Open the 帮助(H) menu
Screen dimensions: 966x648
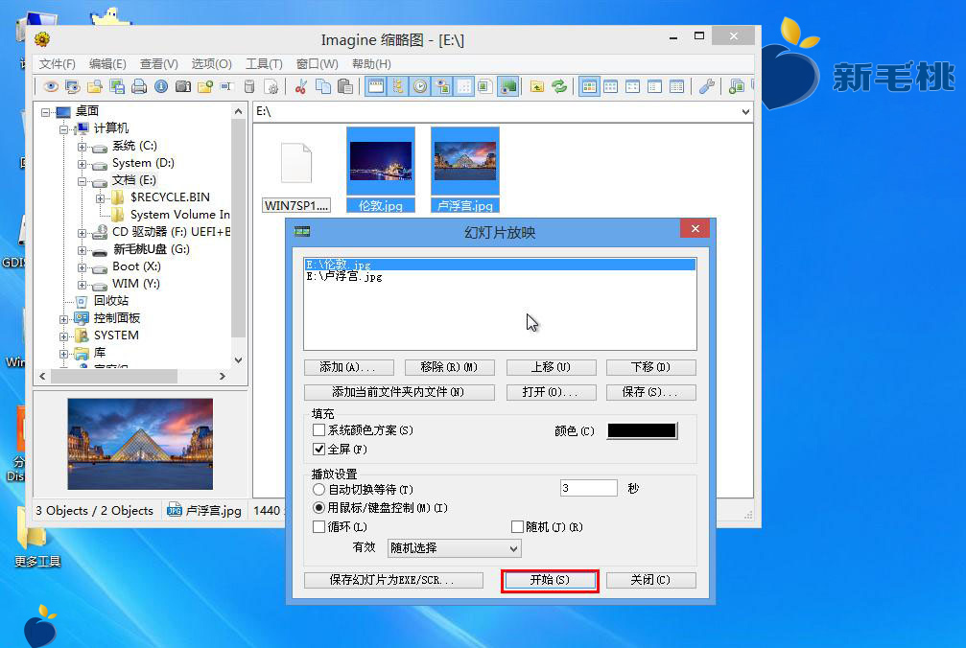371,64
